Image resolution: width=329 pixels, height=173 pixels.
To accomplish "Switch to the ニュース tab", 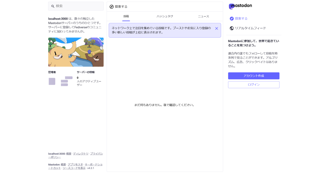I will click(203, 16).
